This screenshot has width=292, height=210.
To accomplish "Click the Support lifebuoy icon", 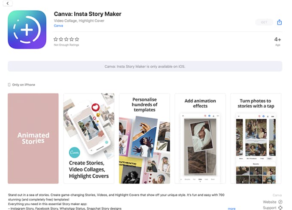I will 280,207.
